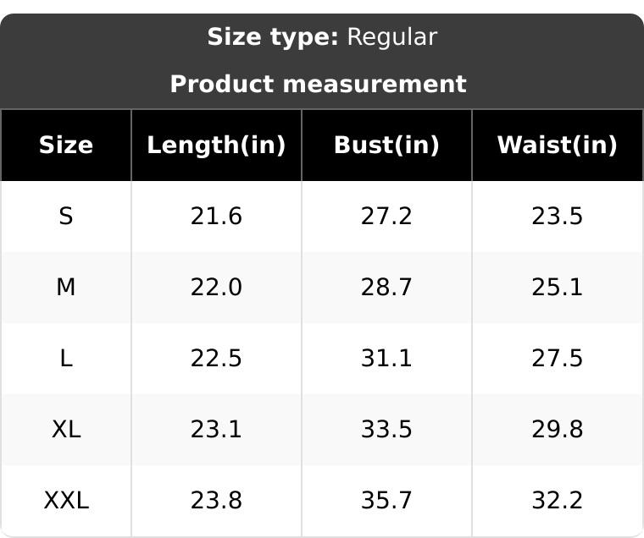Click the 23.1 length value for XL
Viewport: 644px width, 538px height.
[x=216, y=430]
